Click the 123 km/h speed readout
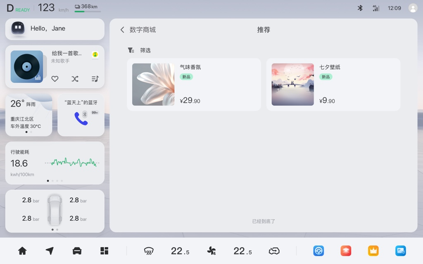The width and height of the screenshot is (423, 264). pyautogui.click(x=53, y=8)
